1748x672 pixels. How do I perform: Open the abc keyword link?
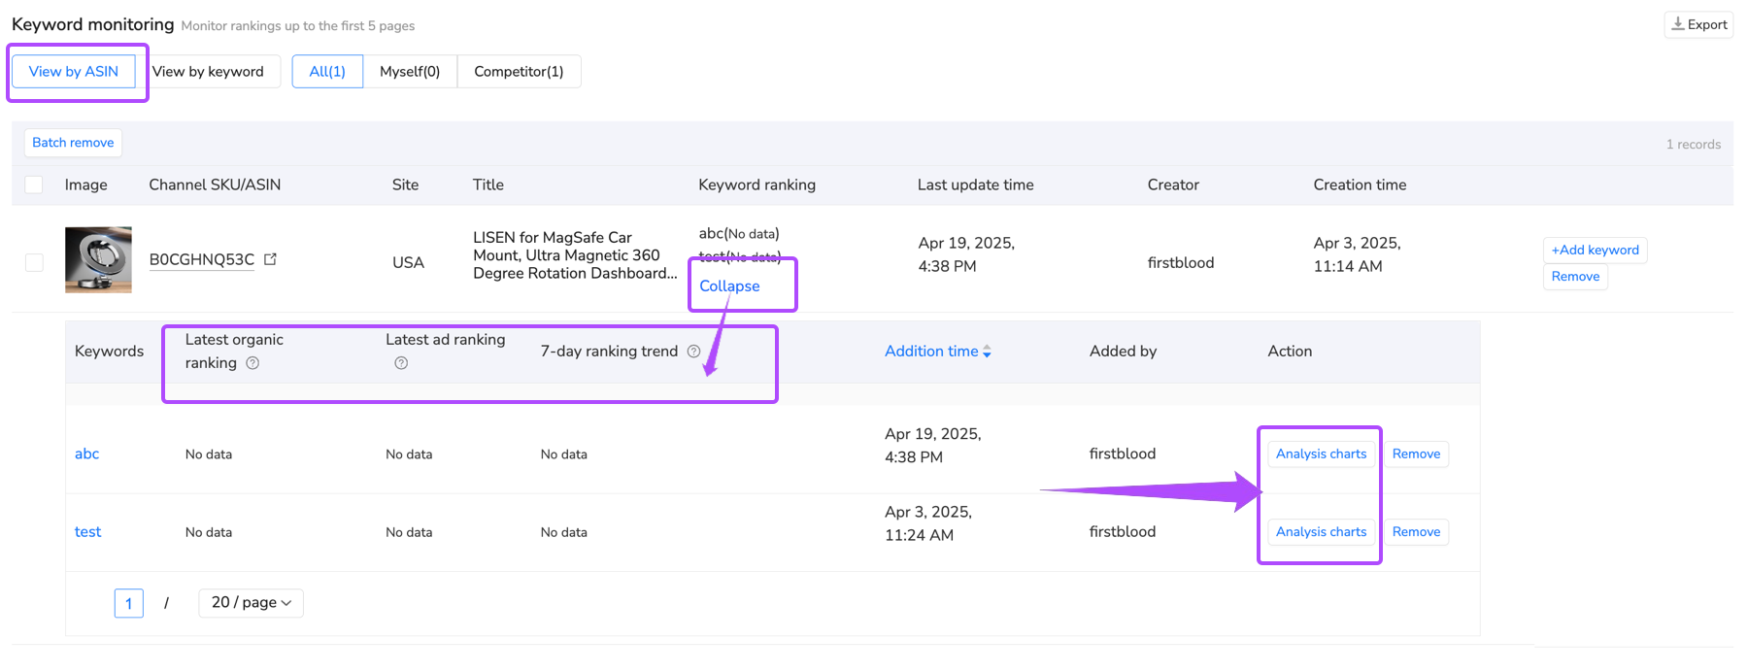[x=87, y=454]
